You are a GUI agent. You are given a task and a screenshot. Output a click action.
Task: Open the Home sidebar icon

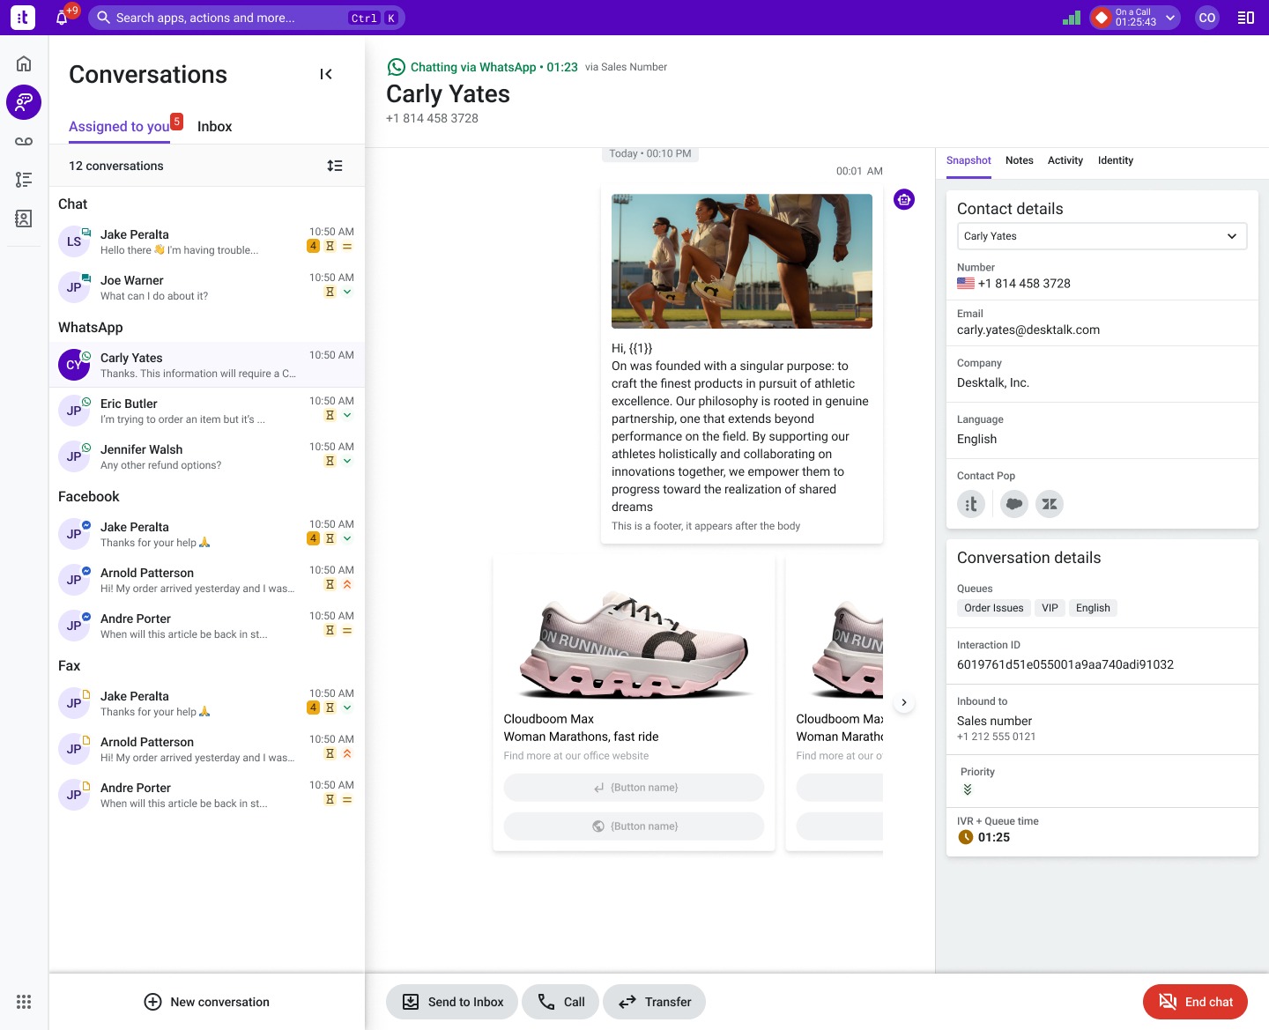coord(24,63)
